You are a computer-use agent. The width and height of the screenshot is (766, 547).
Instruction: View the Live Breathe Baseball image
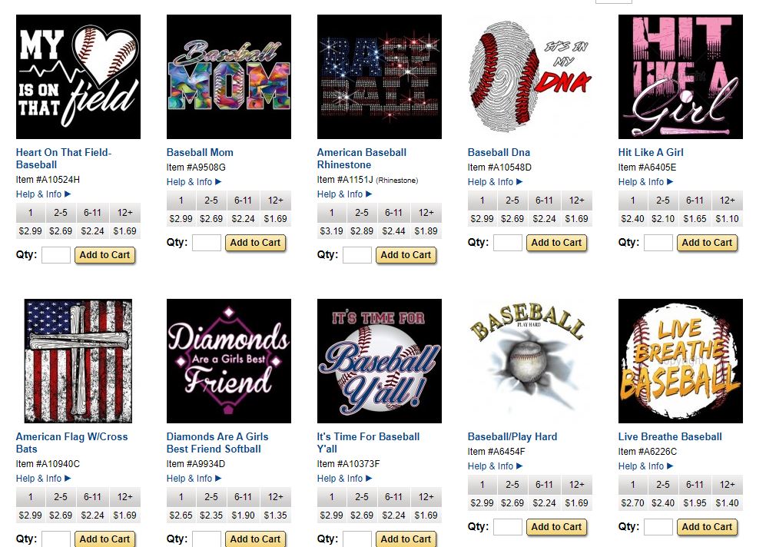tap(681, 361)
